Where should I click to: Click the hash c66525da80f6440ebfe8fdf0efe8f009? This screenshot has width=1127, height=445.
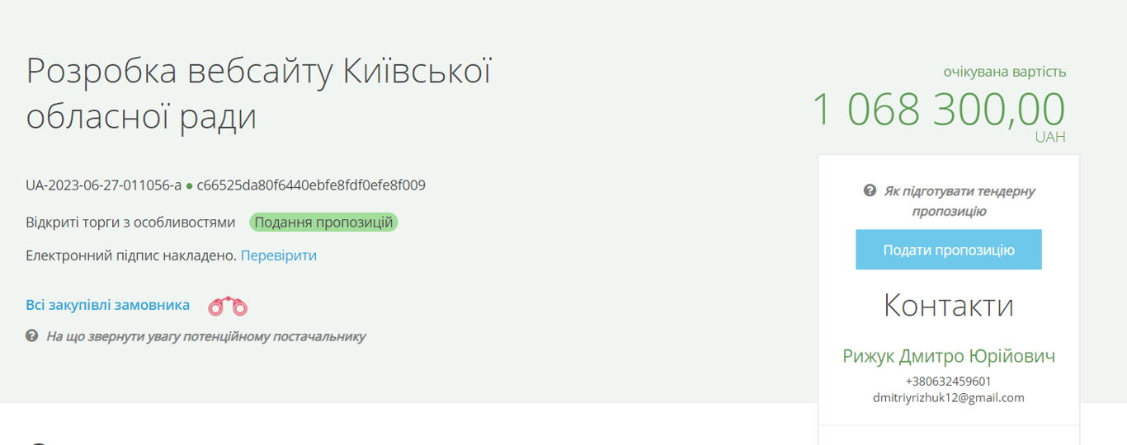click(311, 185)
